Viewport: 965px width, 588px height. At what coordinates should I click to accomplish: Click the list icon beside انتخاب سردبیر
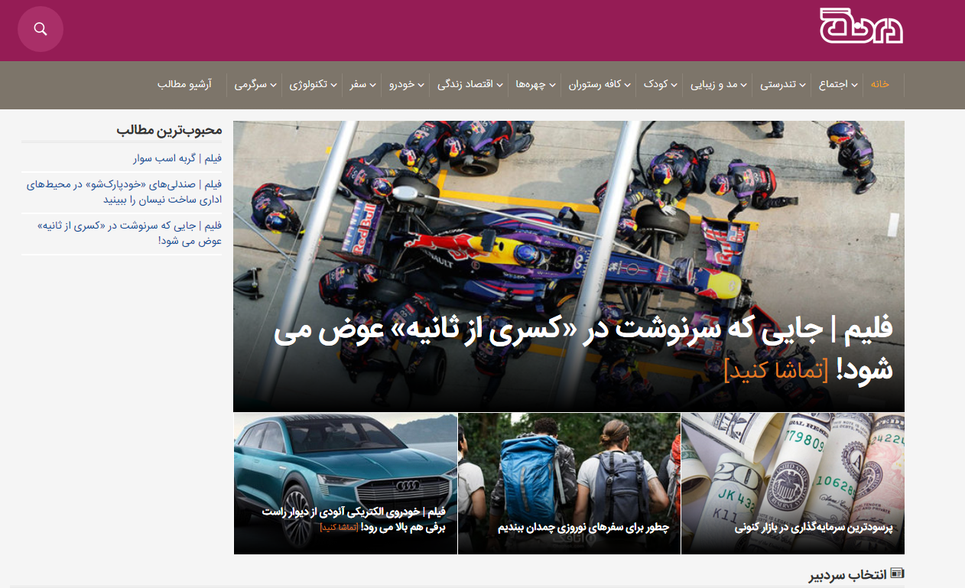(898, 572)
